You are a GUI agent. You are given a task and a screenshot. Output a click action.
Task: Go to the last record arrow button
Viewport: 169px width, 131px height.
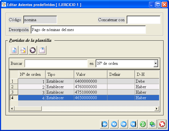[133, 124]
